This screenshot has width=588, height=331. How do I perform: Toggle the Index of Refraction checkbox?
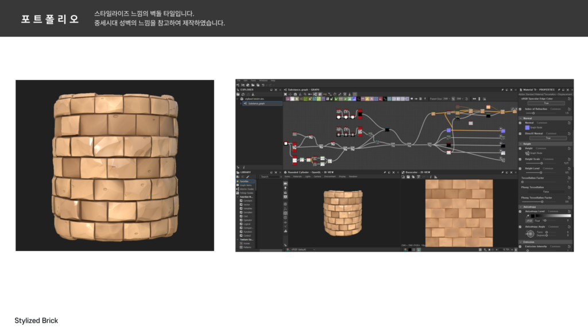521,109
